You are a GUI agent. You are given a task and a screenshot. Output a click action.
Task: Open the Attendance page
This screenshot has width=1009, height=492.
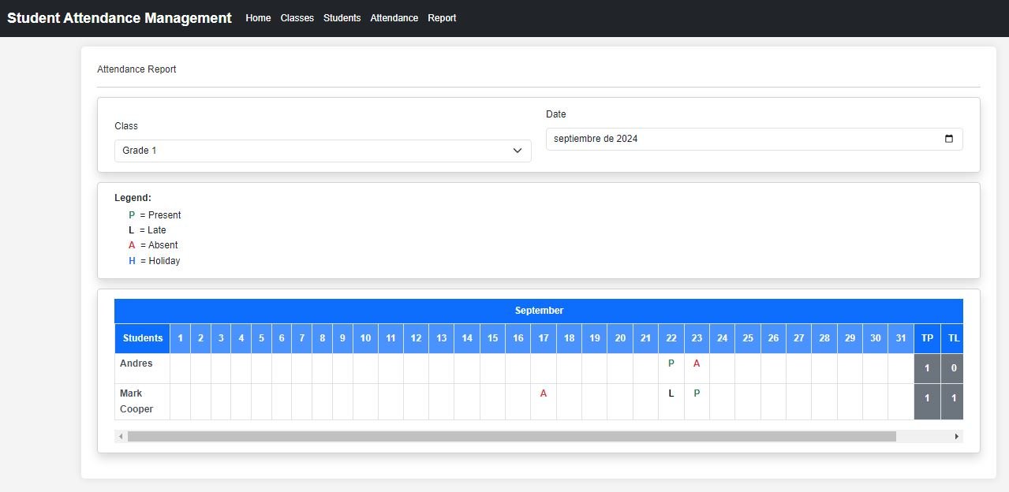tap(394, 18)
